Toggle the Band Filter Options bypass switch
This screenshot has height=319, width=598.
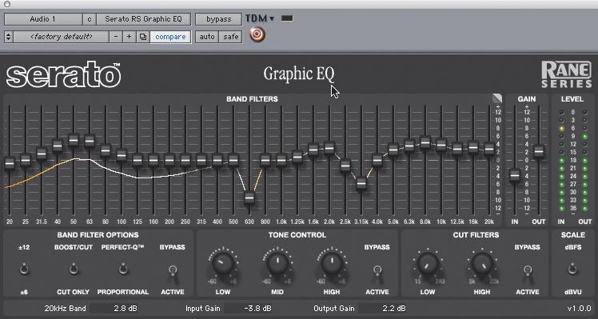[x=173, y=271]
